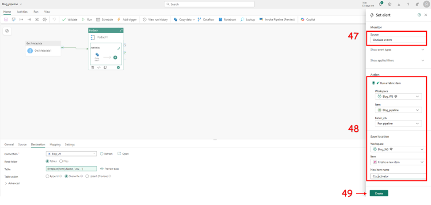431x205 pixels.
Task: View ForEach code with the </> icon
Action: pos(99,67)
